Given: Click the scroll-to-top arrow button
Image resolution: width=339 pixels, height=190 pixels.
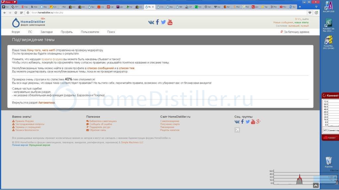Looking at the screenshot, I should click(x=315, y=185).
